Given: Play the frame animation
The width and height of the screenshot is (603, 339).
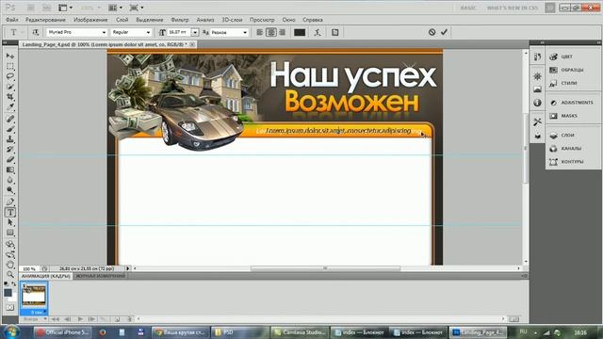Looking at the screenshot, I should [80, 319].
